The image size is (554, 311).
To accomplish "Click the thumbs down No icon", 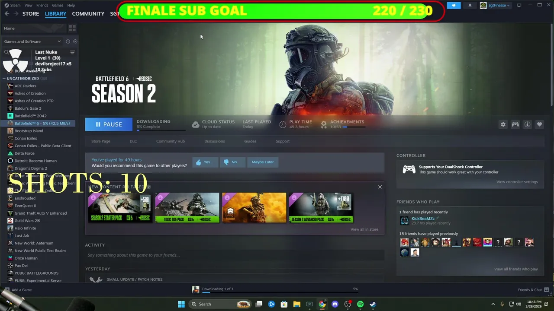I will click(x=226, y=162).
